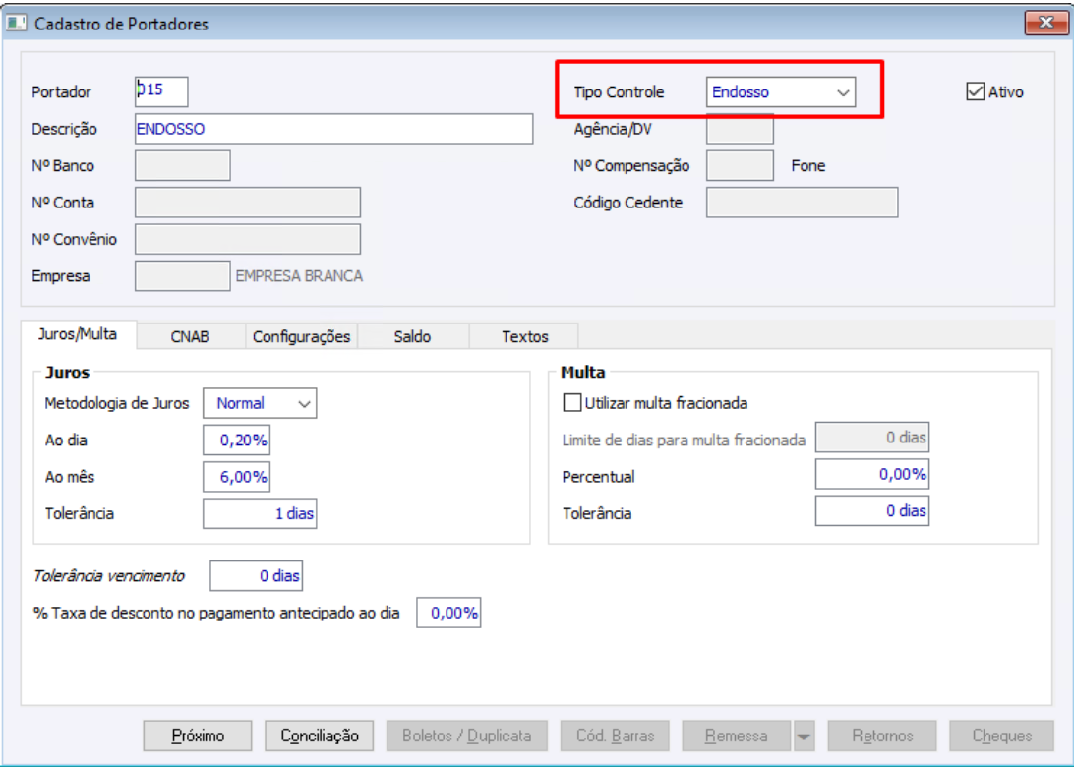Click the Ao mês juros field

click(x=236, y=477)
